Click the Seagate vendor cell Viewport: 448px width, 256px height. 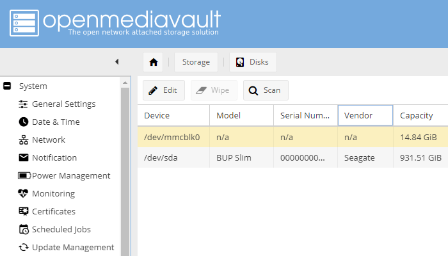(365, 157)
